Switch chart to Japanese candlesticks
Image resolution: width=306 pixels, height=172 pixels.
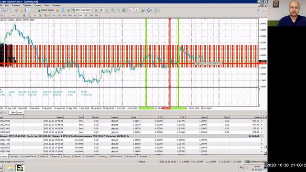point(101,10)
